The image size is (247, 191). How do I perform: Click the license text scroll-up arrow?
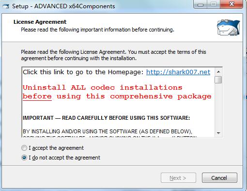tap(218, 72)
